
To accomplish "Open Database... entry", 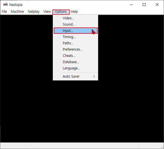I will click(x=76, y=62).
